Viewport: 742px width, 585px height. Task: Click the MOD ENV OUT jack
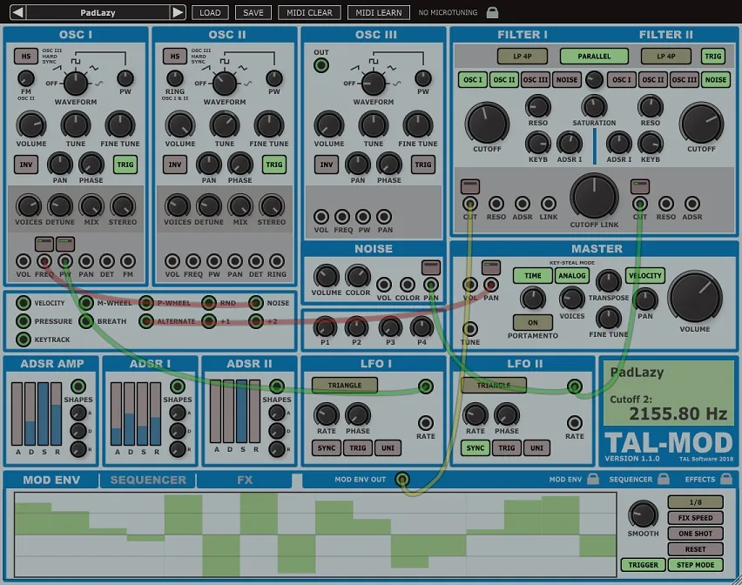coord(402,480)
